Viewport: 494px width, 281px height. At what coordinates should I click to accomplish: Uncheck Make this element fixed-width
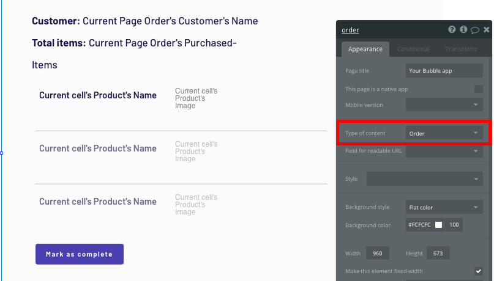click(x=479, y=271)
